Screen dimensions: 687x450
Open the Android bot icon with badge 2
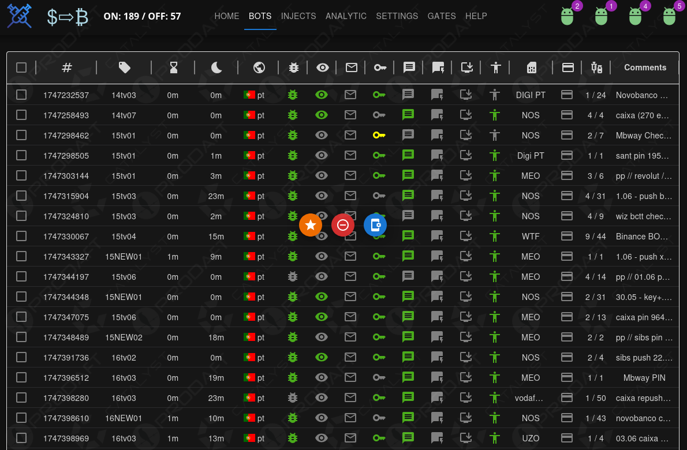[567, 16]
